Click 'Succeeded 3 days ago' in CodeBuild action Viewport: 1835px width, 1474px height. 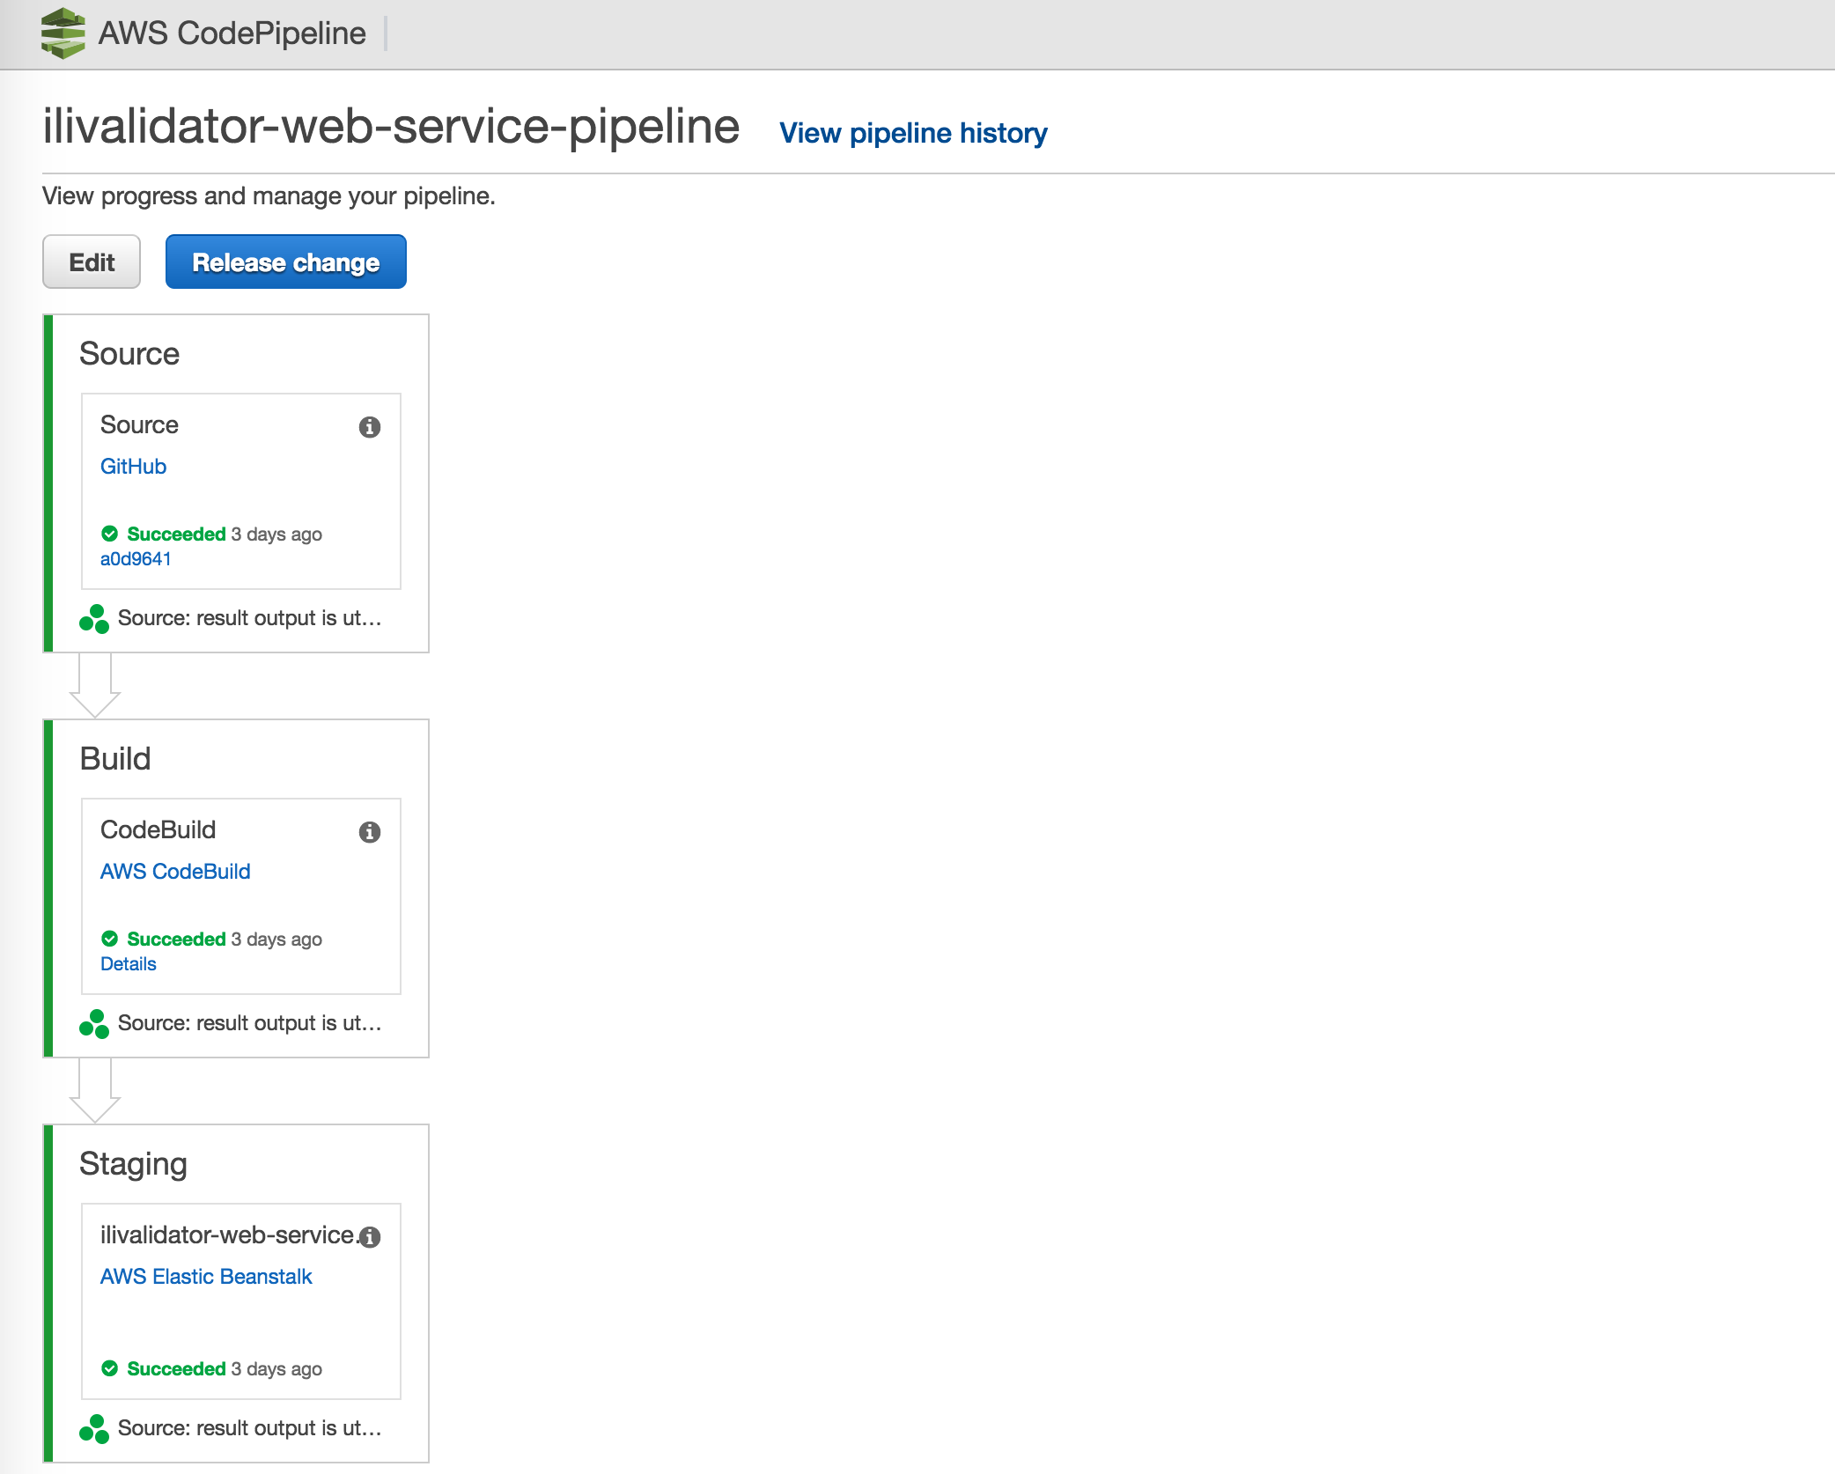tap(225, 940)
